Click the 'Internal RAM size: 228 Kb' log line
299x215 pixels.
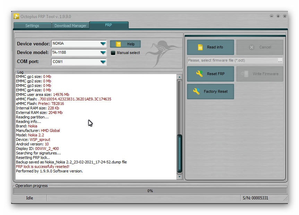click(x=37, y=108)
